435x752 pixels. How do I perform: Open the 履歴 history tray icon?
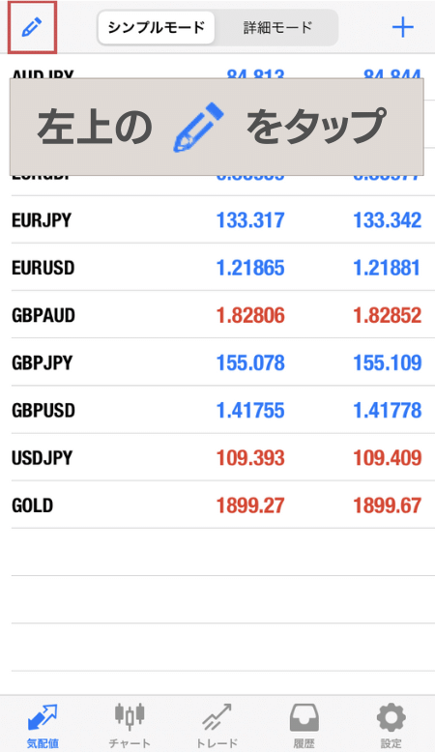[304, 717]
